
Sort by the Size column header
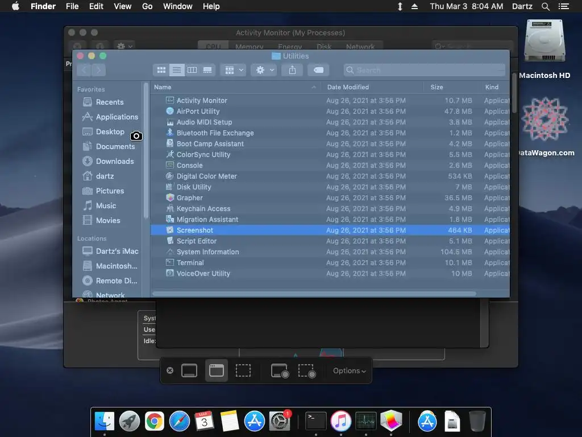[451, 87]
